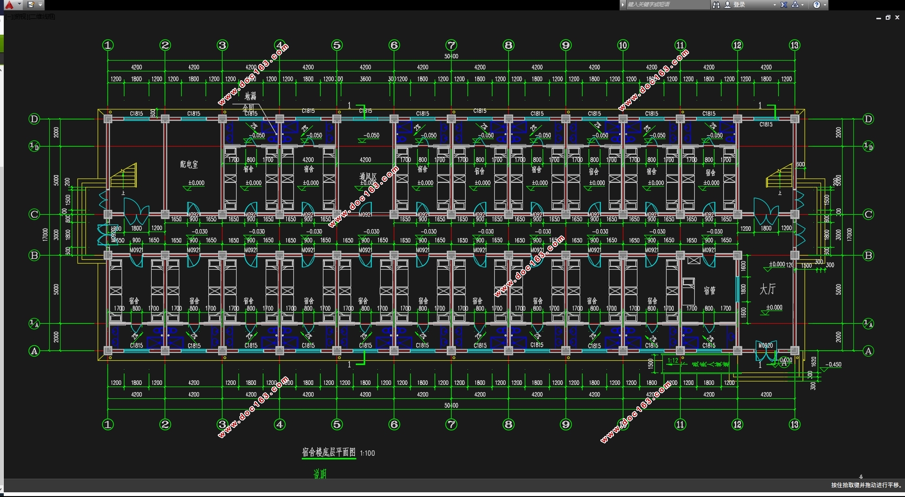This screenshot has width=905, height=497.
Task: Open the Autodesk Exchange X icon
Action: [x=784, y=5]
